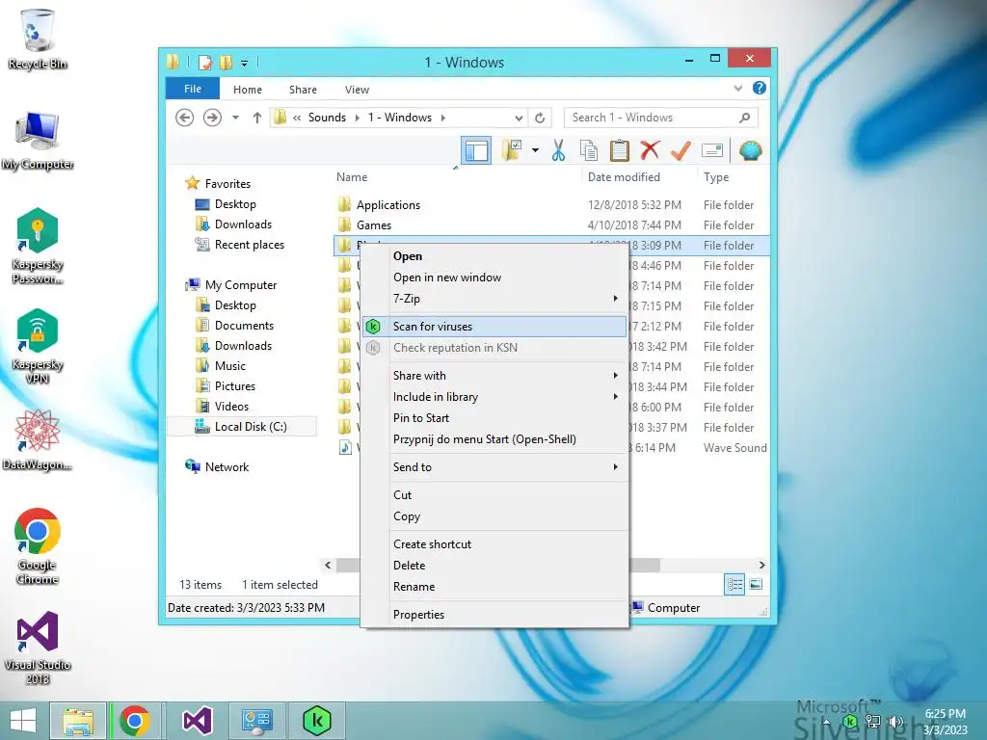Click the Up one level arrow
This screenshot has width=987, height=740.
(256, 118)
